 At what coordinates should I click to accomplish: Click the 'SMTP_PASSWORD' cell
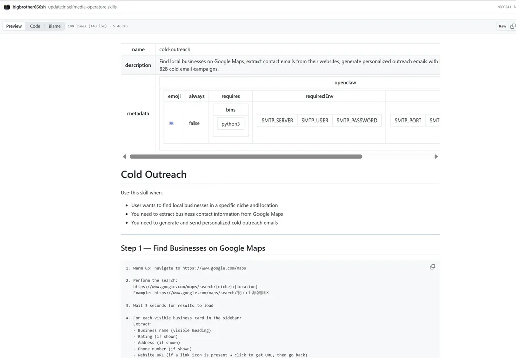(x=357, y=120)
